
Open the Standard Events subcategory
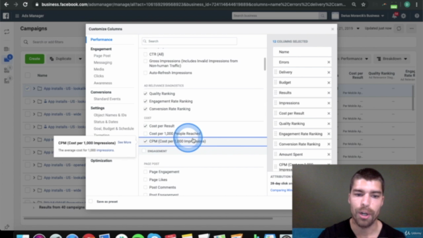click(107, 99)
